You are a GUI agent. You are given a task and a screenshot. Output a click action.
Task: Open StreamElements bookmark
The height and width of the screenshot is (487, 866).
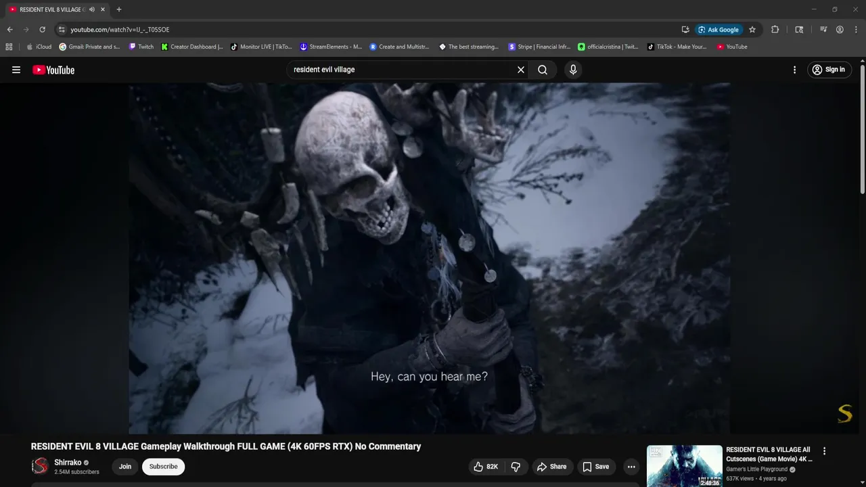coord(331,47)
